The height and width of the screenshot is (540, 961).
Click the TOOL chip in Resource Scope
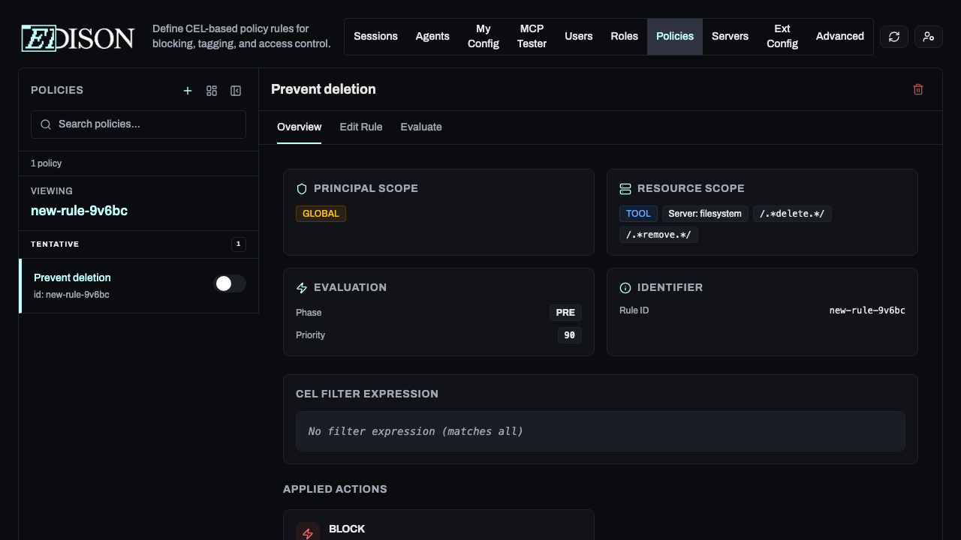[x=638, y=213]
